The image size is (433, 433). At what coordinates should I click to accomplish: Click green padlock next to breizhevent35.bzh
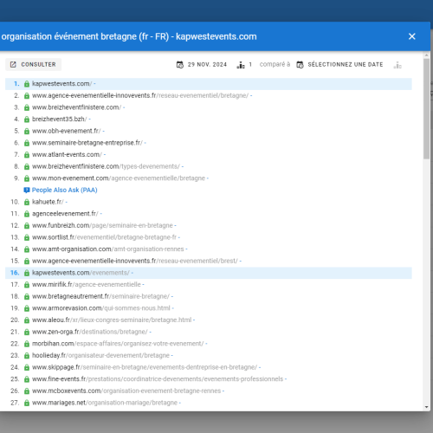click(x=27, y=120)
